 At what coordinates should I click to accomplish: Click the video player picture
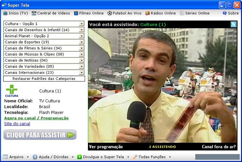point(163,85)
